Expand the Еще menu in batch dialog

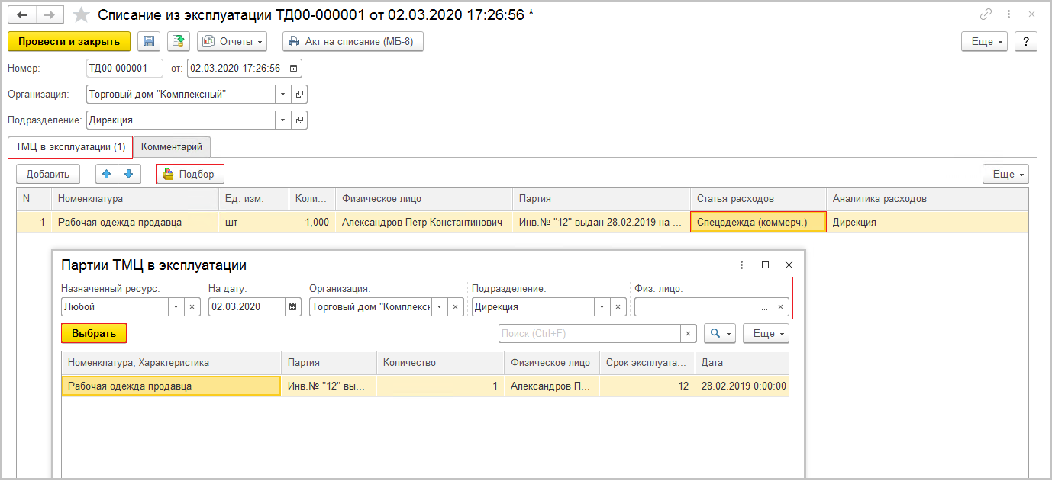[x=766, y=333]
